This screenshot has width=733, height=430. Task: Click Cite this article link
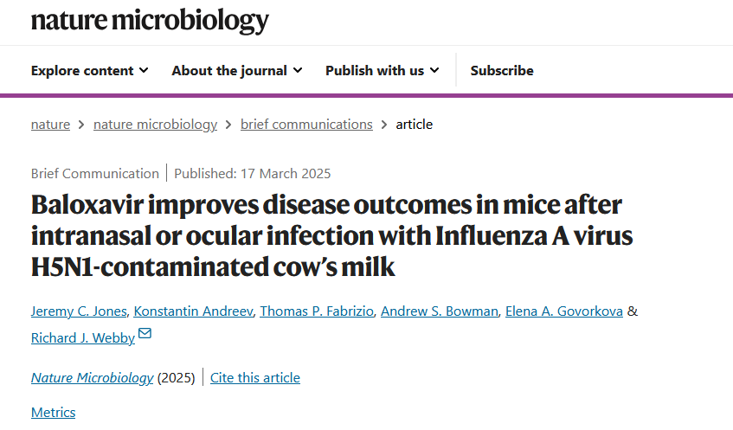pyautogui.click(x=255, y=378)
